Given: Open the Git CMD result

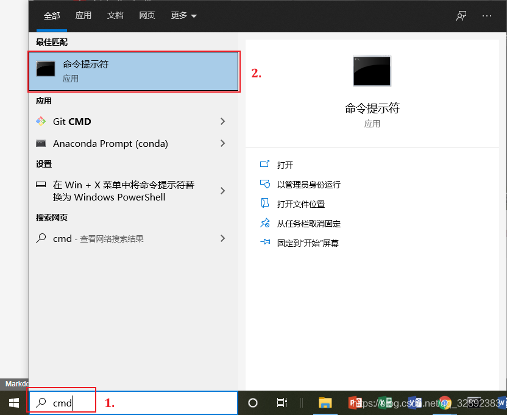Looking at the screenshot, I should point(130,122).
